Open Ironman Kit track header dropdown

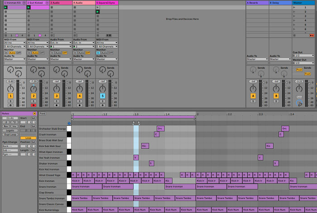pyautogui.click(x=24, y=3)
